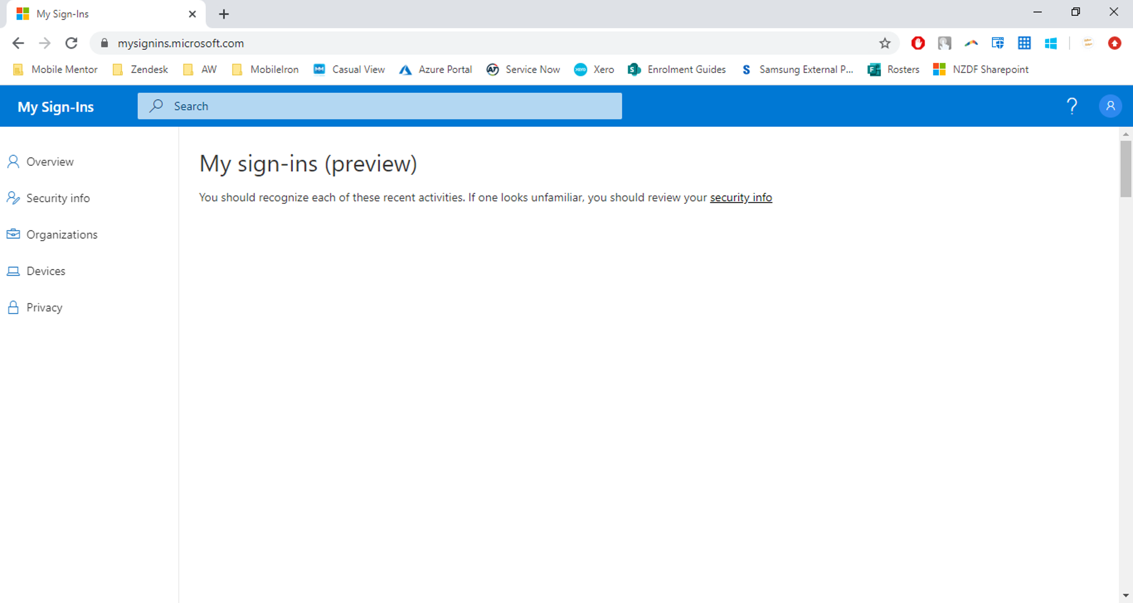Click the Security info person-edit icon
1133x603 pixels.
tap(13, 198)
